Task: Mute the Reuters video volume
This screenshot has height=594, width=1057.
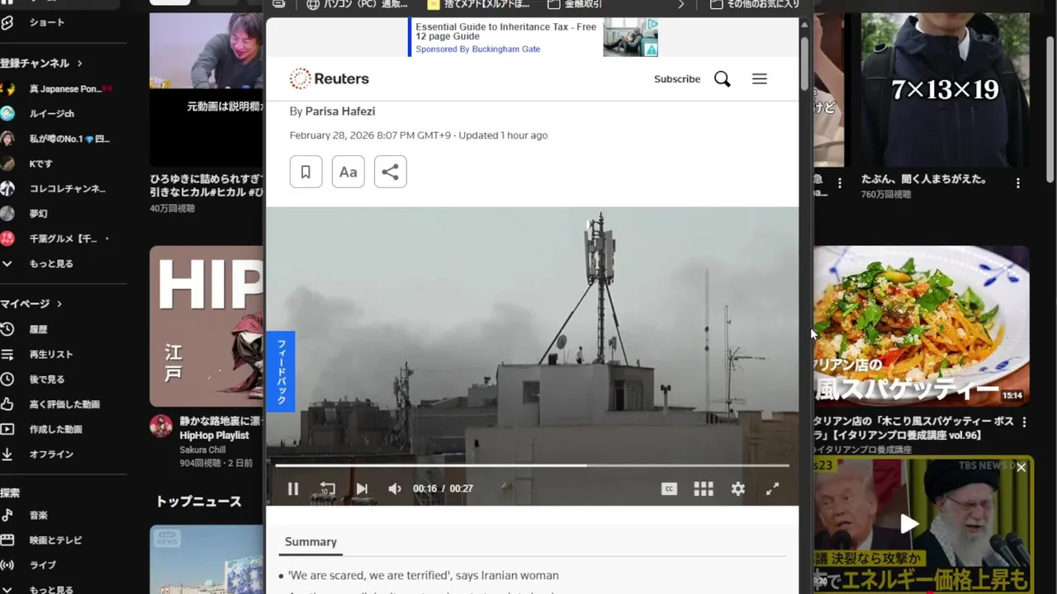Action: [x=395, y=489]
